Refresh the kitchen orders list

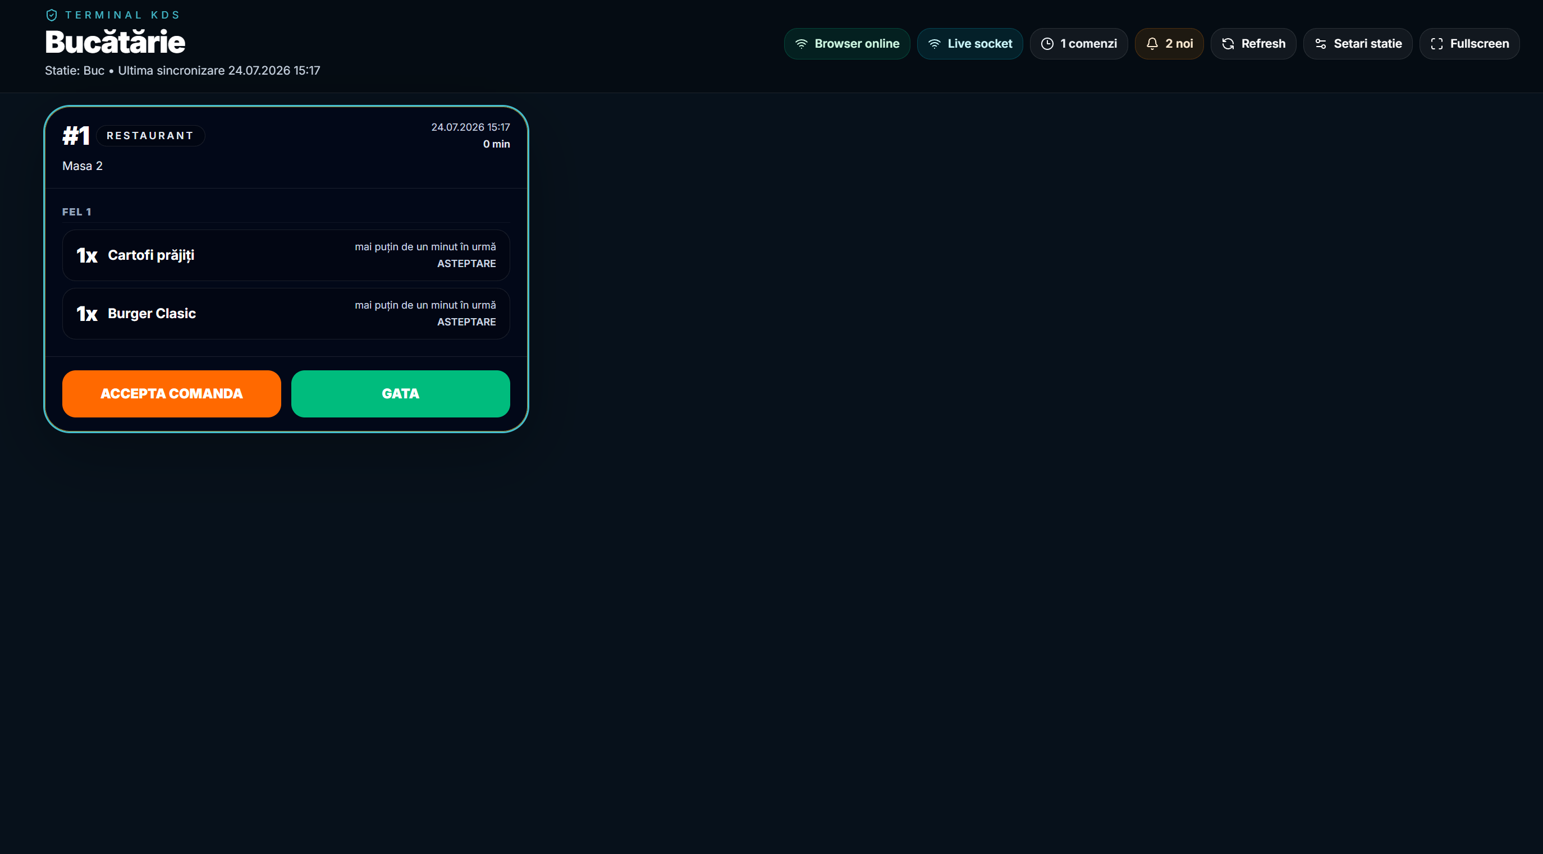click(x=1253, y=44)
